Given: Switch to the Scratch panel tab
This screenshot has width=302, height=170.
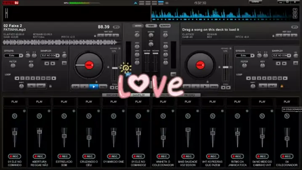Looking at the screenshot, I should pyautogui.click(x=165, y=26).
